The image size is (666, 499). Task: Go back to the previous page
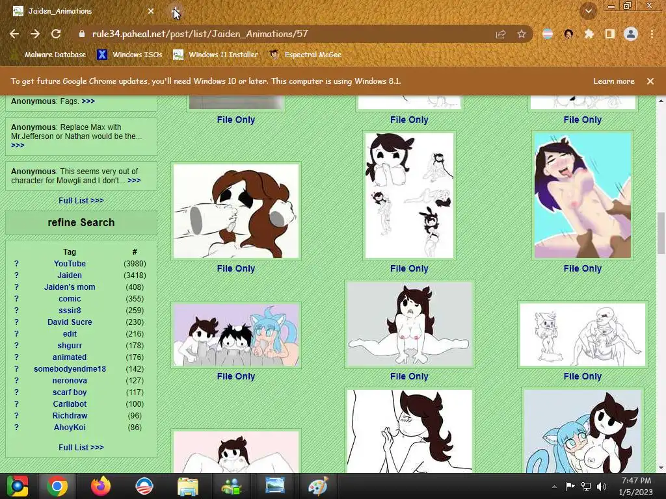click(x=14, y=34)
